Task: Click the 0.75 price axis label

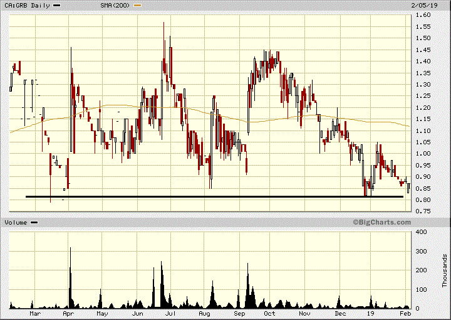Action: [x=423, y=211]
